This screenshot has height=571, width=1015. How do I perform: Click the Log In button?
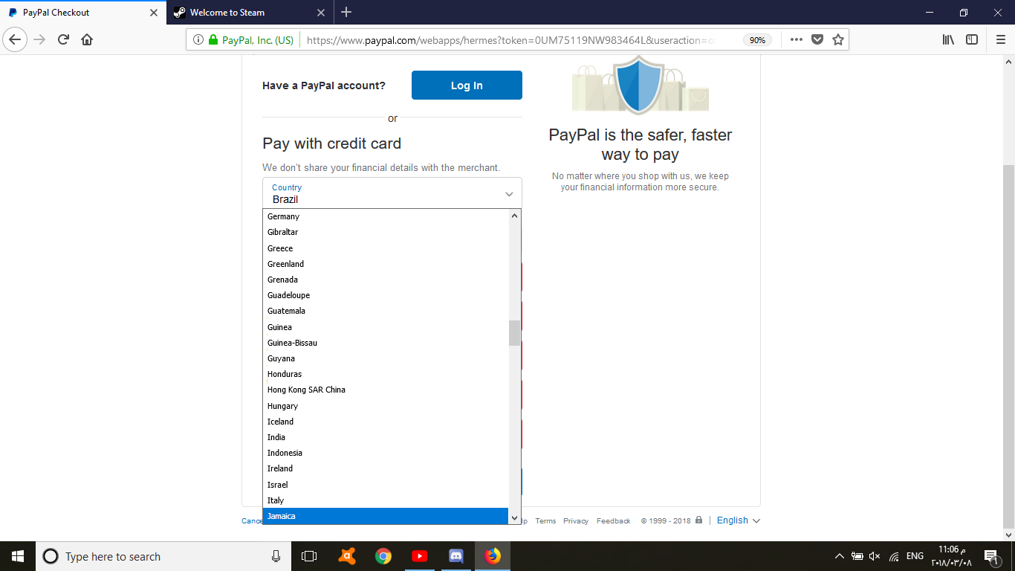click(x=467, y=86)
